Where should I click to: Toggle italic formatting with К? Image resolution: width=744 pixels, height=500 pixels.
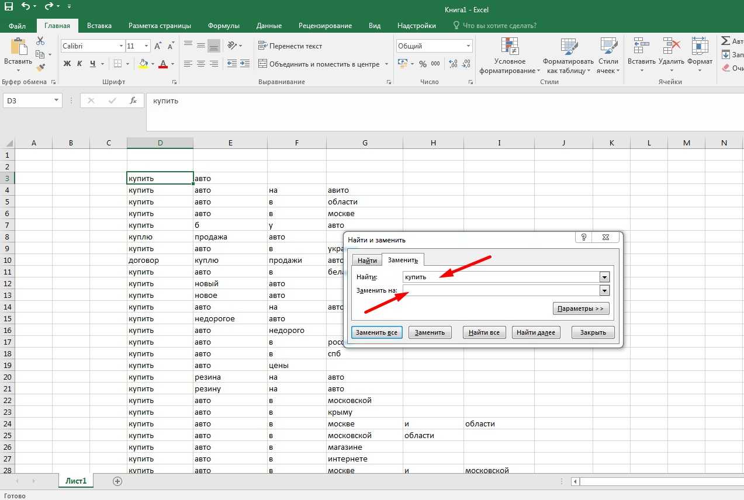coord(80,64)
